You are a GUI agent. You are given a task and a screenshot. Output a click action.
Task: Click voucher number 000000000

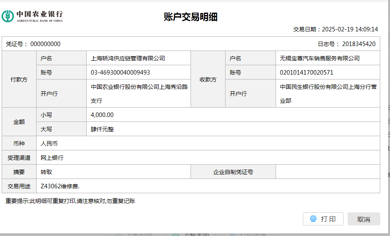45,44
